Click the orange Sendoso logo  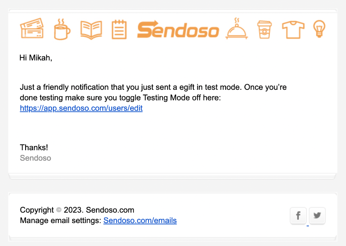[x=178, y=30]
